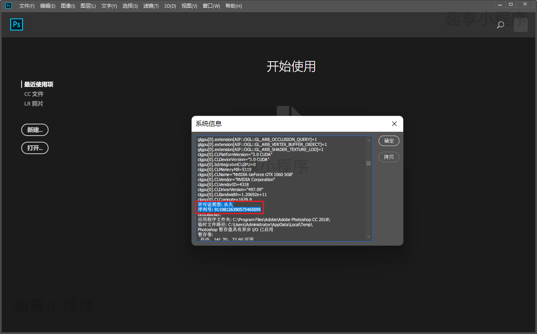Click the 临时文件路径 Temp path line

255,225
